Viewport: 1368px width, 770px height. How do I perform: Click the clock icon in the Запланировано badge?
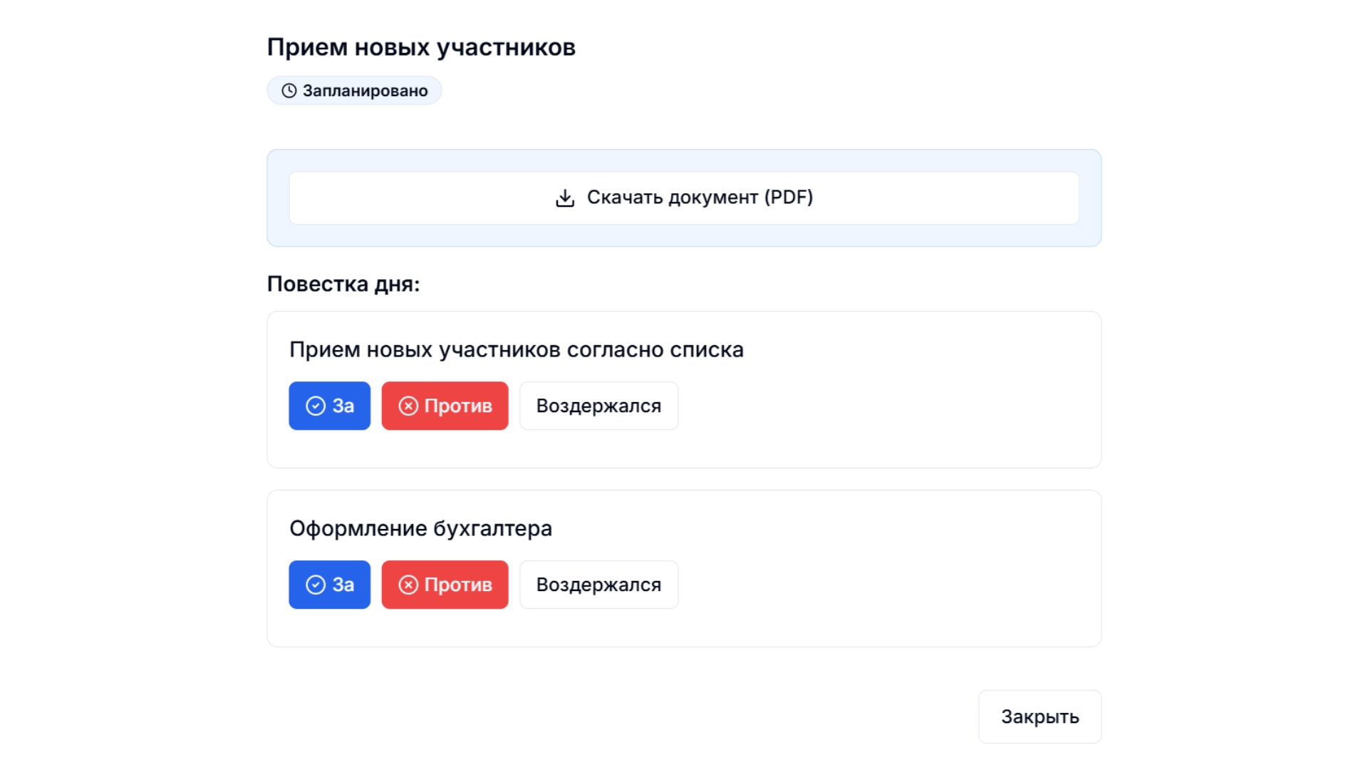[288, 91]
